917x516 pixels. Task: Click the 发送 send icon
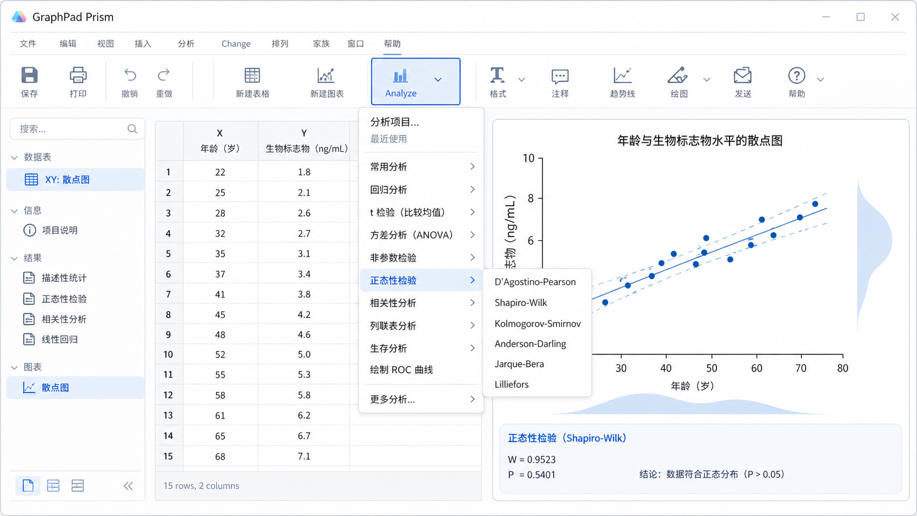coord(743,75)
